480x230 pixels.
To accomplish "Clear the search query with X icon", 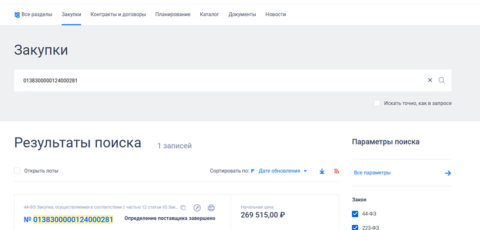I will 430,80.
